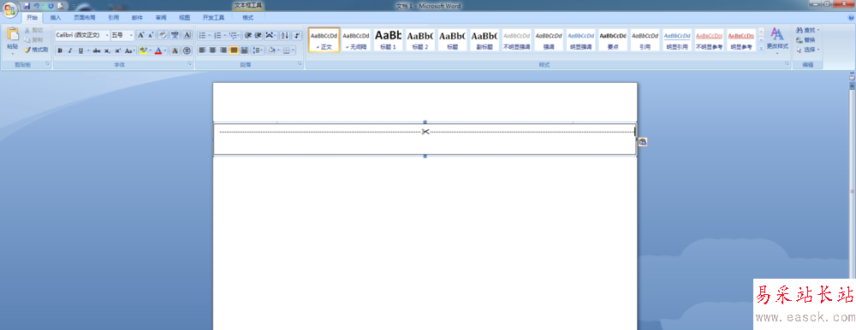Increase paragraph indent
This screenshot has width=856, height=330.
(x=258, y=35)
